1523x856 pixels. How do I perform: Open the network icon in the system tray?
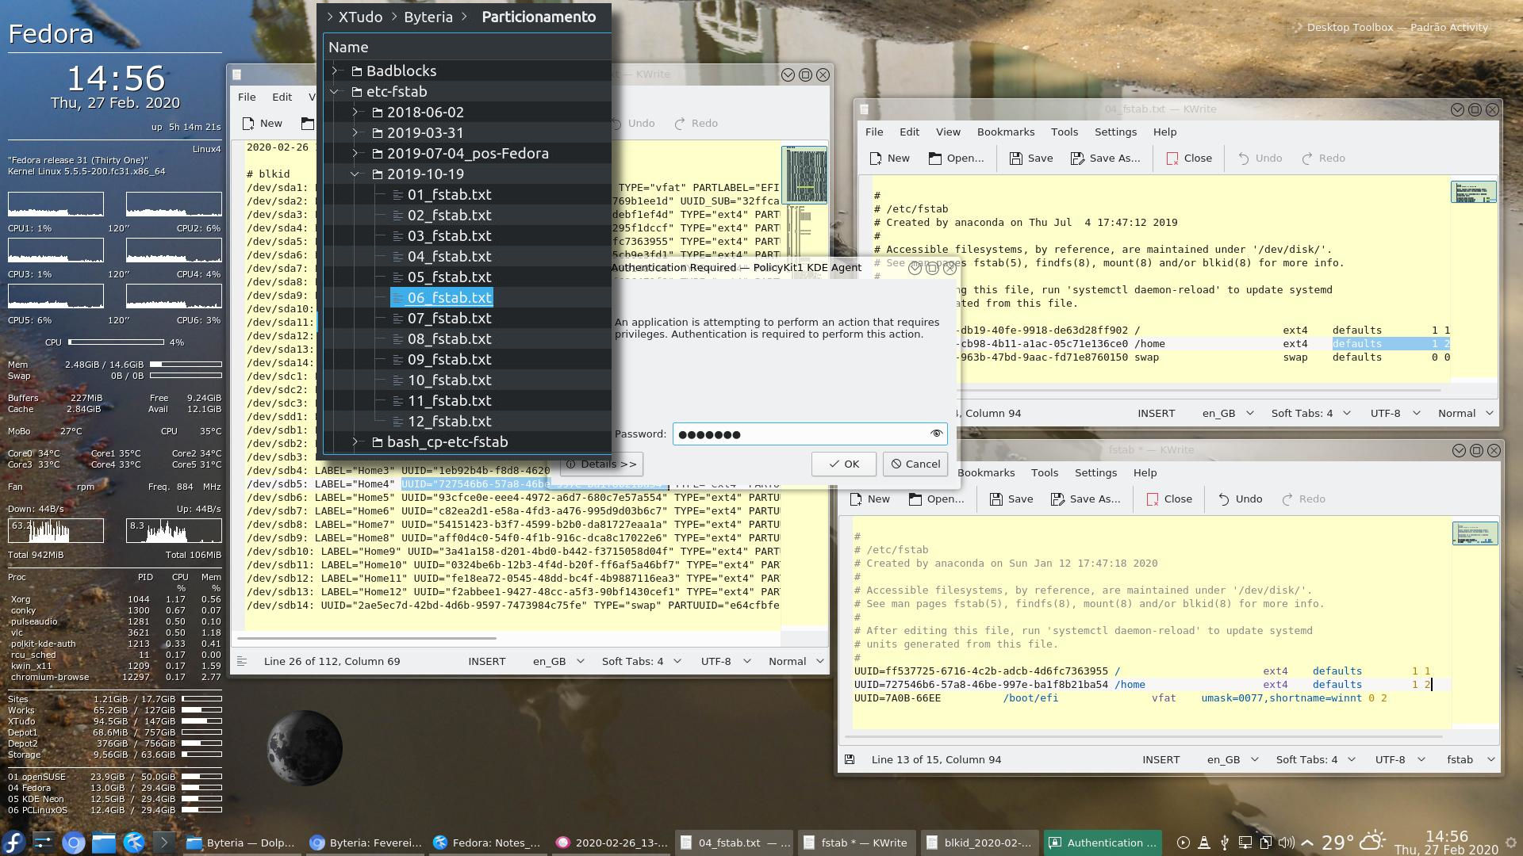[1245, 843]
